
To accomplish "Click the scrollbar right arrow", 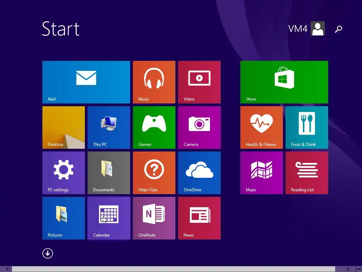I will click(x=348, y=269).
